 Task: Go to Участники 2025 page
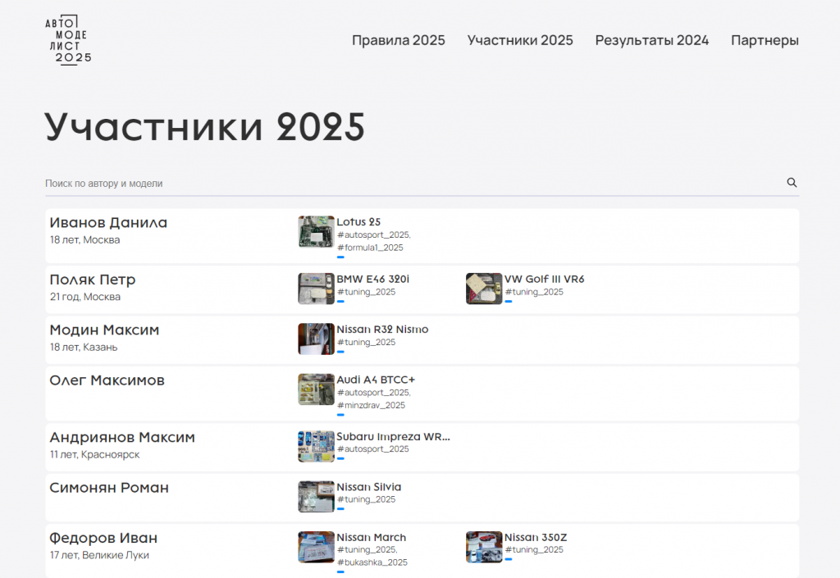click(520, 40)
